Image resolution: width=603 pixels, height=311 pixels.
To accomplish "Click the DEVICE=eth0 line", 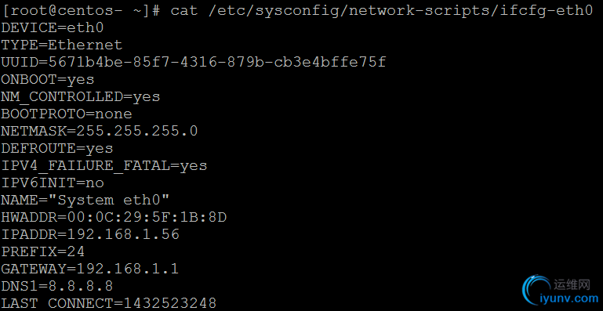I will pyautogui.click(x=53, y=27).
